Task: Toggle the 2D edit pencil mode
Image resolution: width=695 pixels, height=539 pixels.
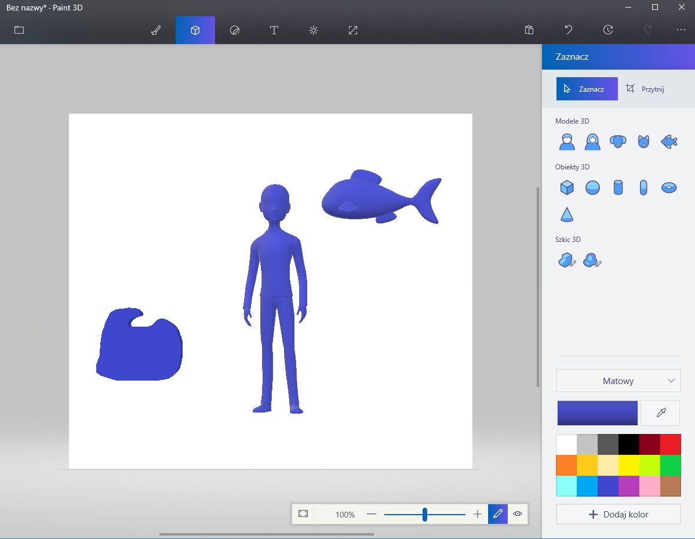Action: 497,514
